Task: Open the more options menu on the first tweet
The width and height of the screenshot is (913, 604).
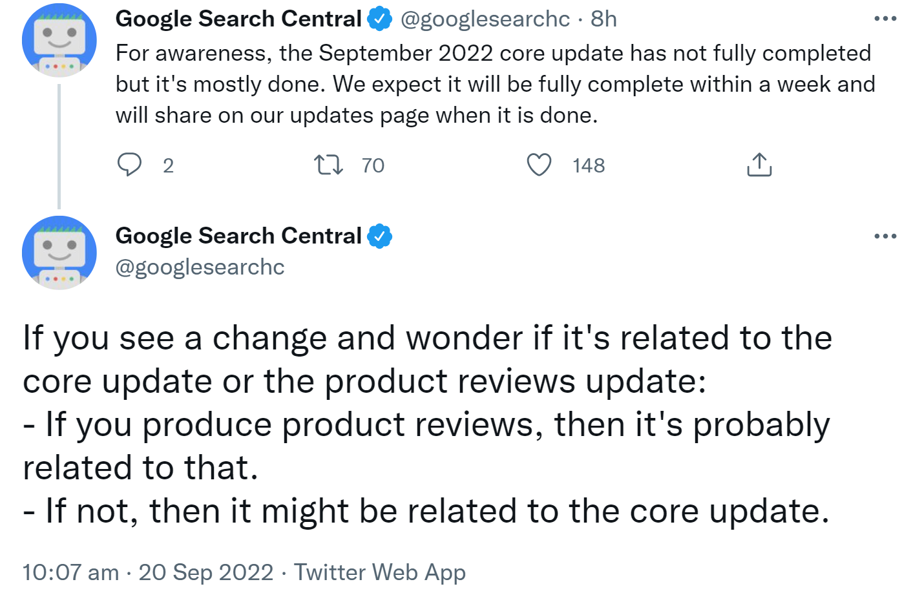Action: click(884, 18)
